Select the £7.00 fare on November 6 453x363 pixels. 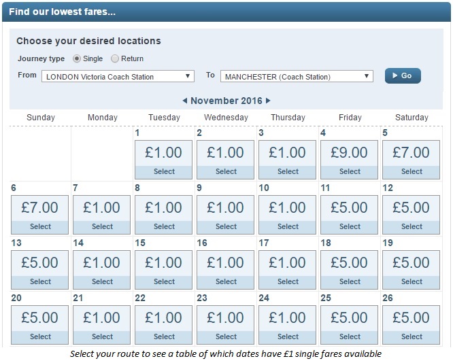click(x=40, y=215)
